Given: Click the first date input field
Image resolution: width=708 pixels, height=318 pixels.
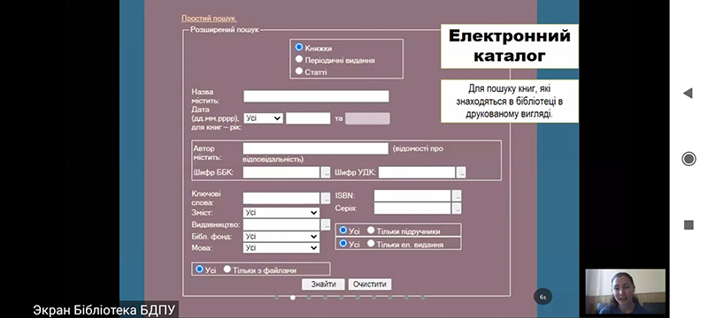Looking at the screenshot, I should click(x=308, y=118).
